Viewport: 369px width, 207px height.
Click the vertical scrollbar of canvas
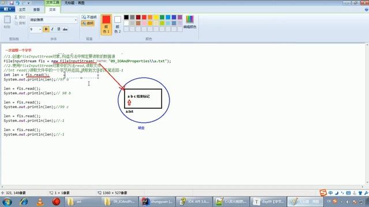click(x=367, y=114)
